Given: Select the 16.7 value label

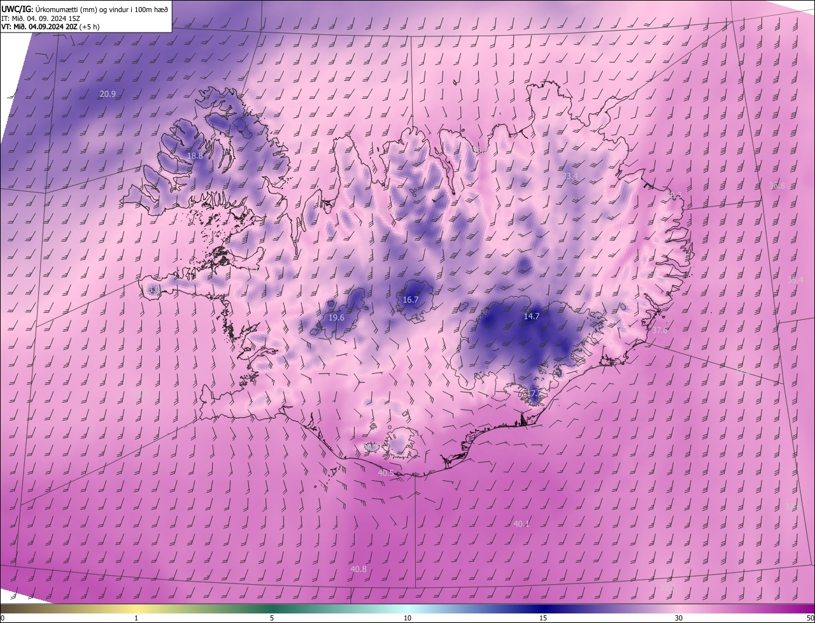Looking at the screenshot, I should [x=411, y=299].
